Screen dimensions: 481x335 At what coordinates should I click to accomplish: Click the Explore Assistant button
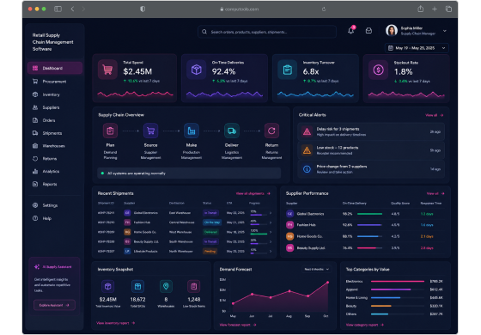pos(54,305)
